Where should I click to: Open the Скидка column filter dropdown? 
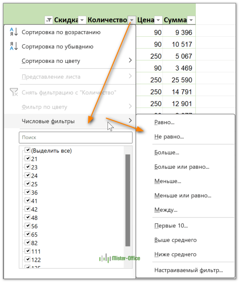tap(82, 20)
